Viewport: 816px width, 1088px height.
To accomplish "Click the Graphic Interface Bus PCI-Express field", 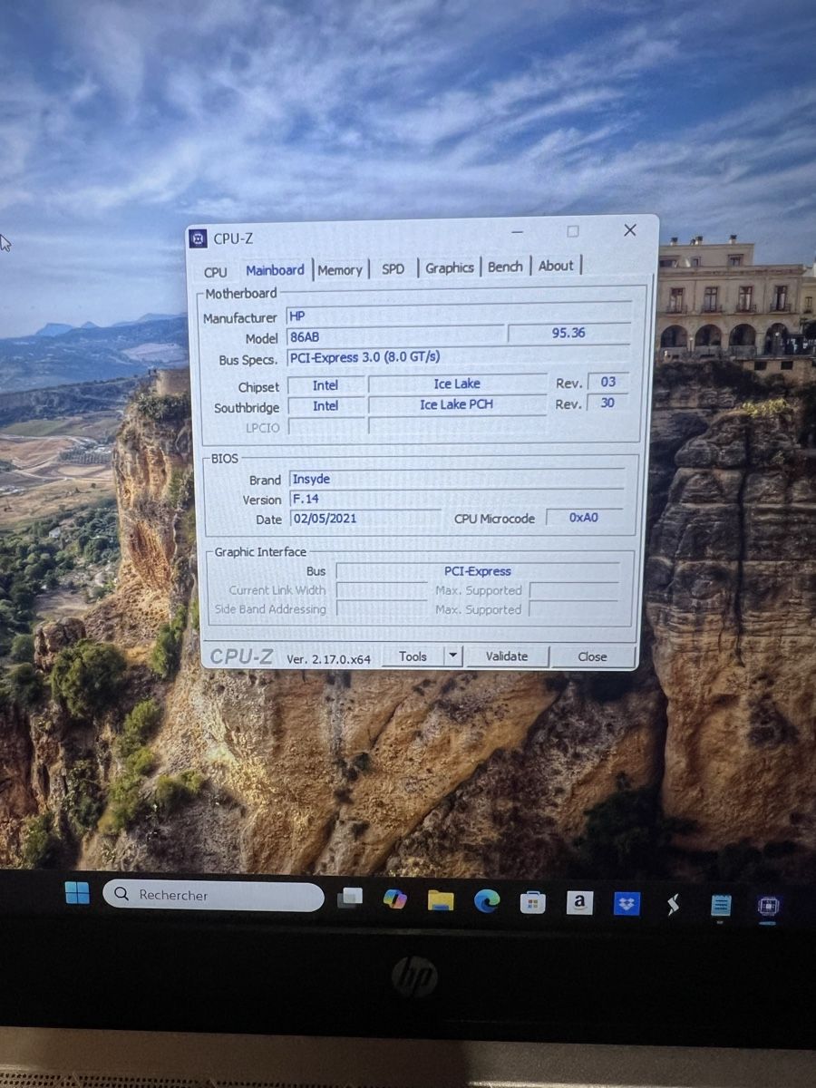I will pyautogui.click(x=478, y=571).
